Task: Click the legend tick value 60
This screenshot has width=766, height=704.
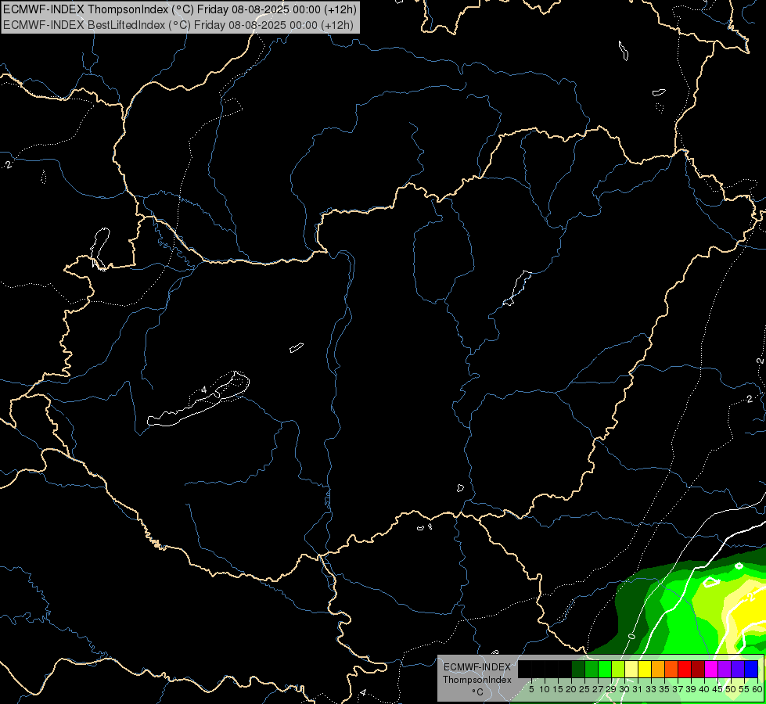Action: 757,689
